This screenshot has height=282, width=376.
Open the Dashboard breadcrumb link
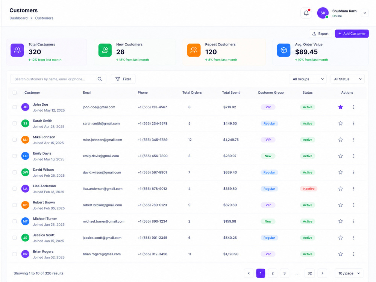click(18, 18)
